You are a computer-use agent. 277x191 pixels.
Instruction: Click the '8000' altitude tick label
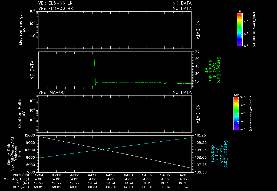31,165
